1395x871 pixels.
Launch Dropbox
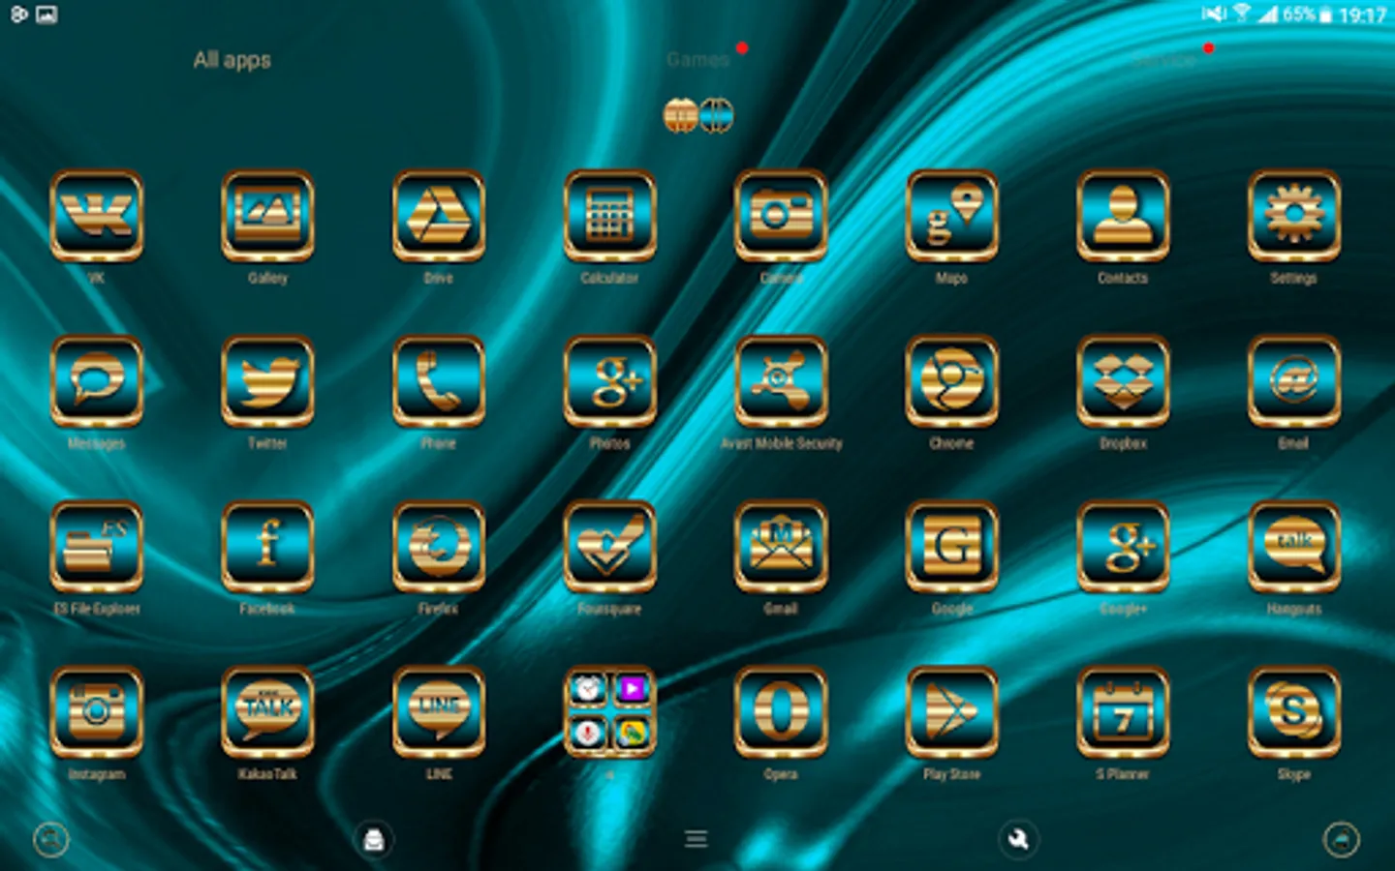[1123, 381]
